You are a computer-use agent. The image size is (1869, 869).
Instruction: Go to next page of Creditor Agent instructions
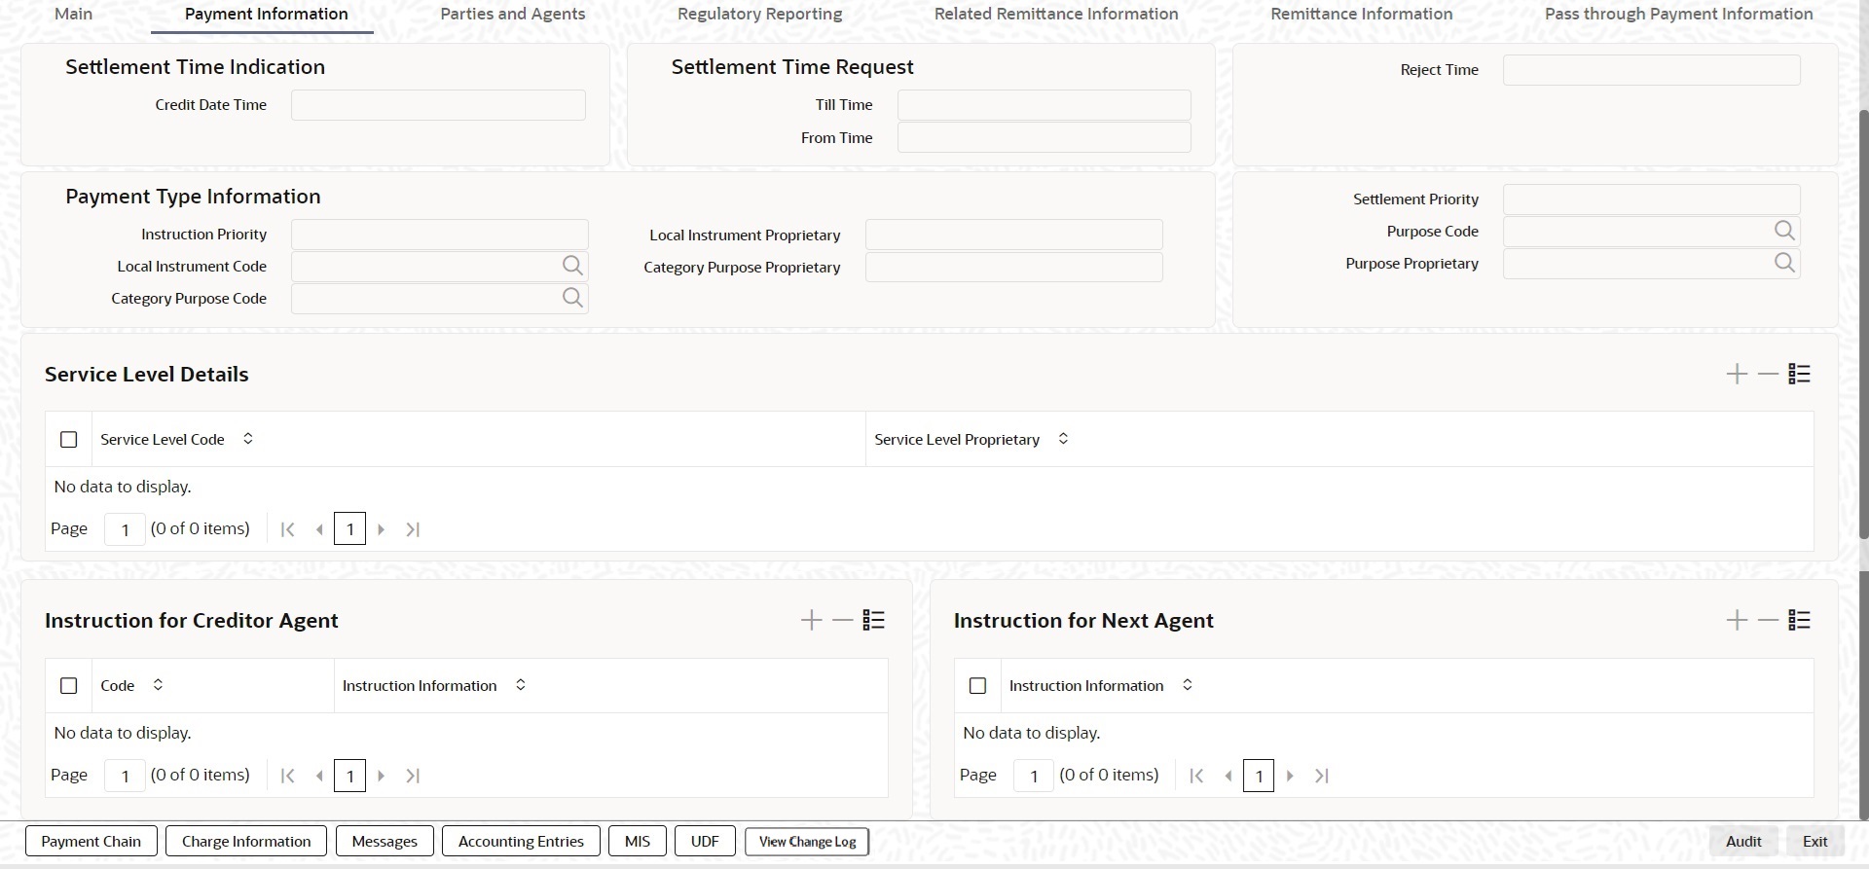[382, 776]
